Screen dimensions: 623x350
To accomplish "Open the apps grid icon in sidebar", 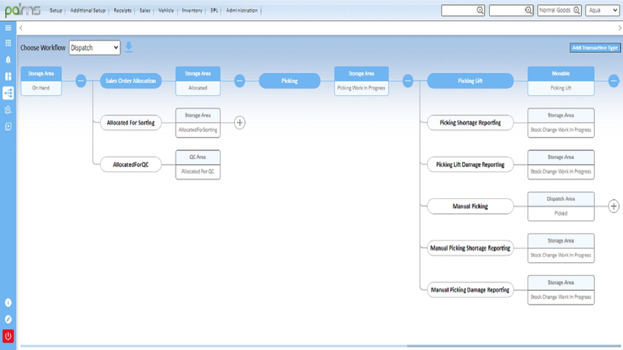I will tap(8, 43).
